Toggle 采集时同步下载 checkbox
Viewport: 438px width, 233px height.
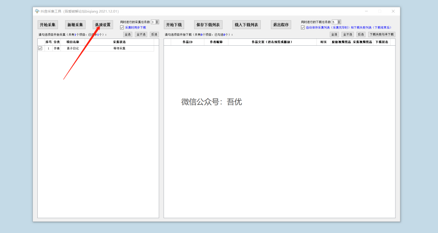122,28
